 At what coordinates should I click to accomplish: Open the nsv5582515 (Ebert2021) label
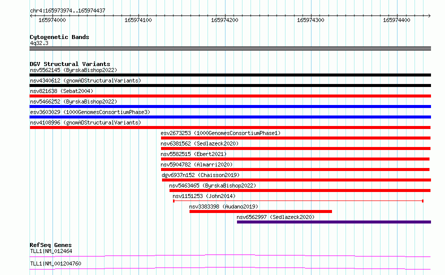click(x=193, y=154)
